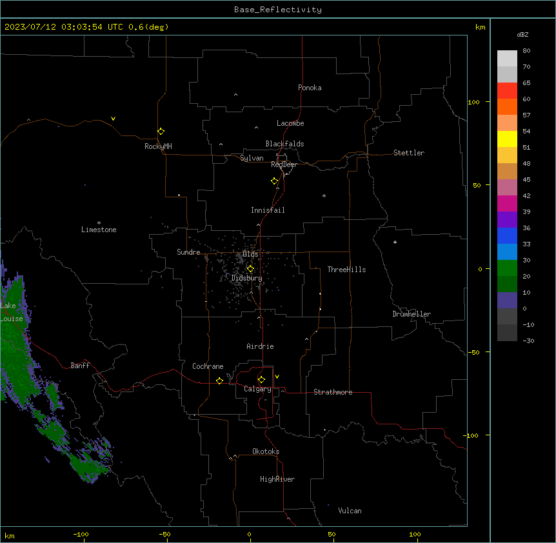The width and height of the screenshot is (556, 543).
Task: Click the purple 10 dBZ legend swatch
Action: point(507,301)
